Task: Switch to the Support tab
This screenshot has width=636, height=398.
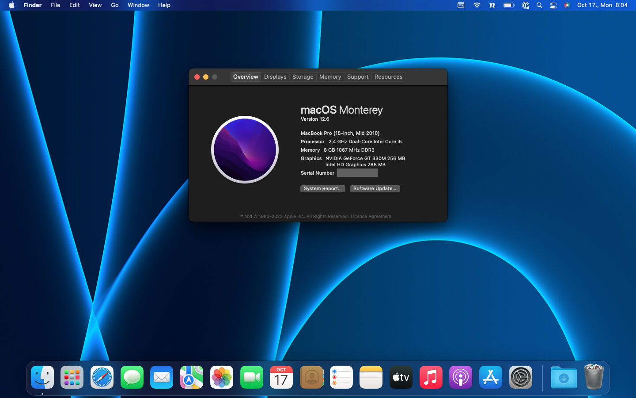Action: click(x=358, y=77)
